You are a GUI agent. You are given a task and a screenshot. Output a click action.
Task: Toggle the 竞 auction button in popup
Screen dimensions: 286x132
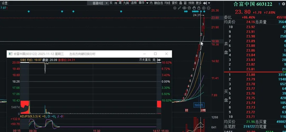(154, 60)
